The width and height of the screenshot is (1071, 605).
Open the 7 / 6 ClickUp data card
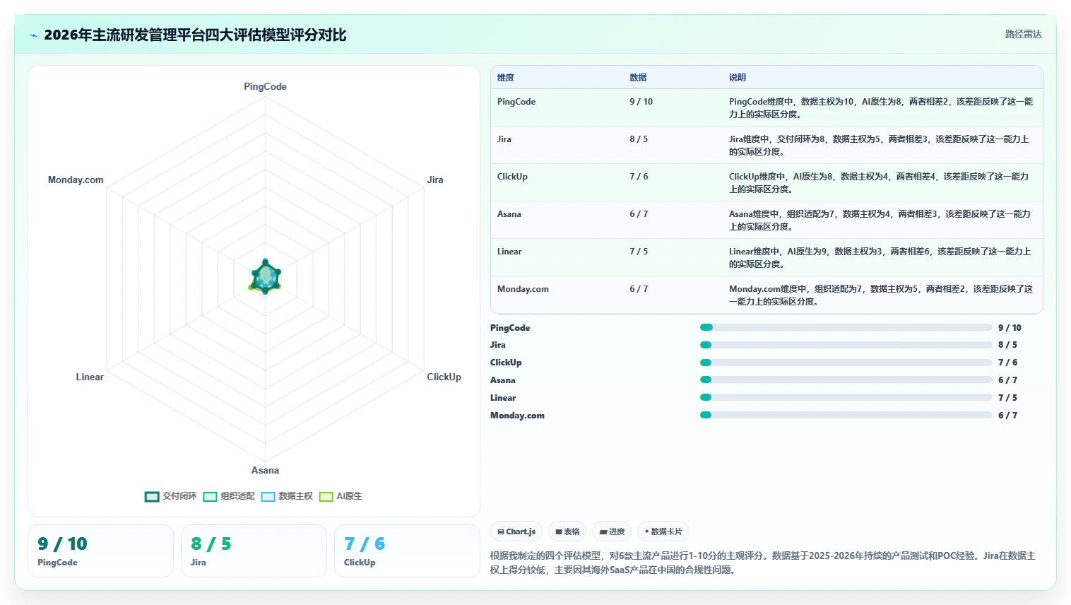tap(407, 551)
